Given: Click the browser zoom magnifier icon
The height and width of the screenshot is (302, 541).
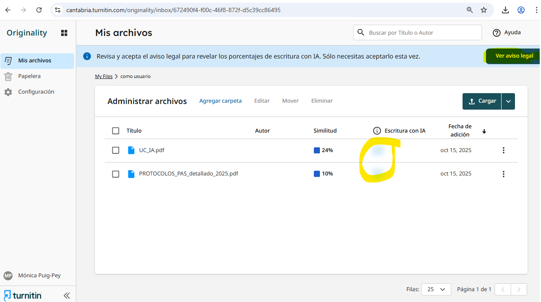Looking at the screenshot, I should pyautogui.click(x=469, y=10).
